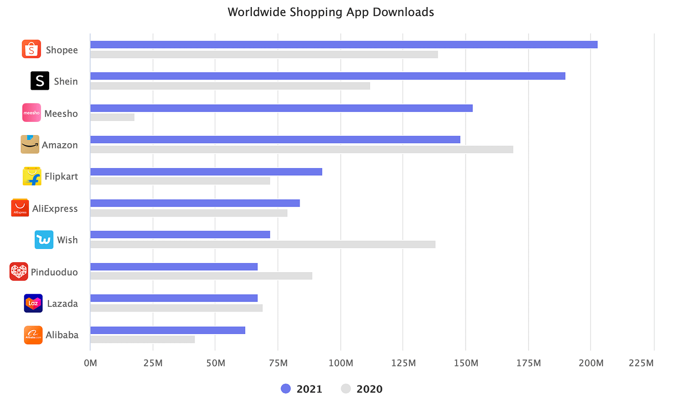Click the Shein axis label text
The image size is (689, 403).
pyautogui.click(x=66, y=81)
